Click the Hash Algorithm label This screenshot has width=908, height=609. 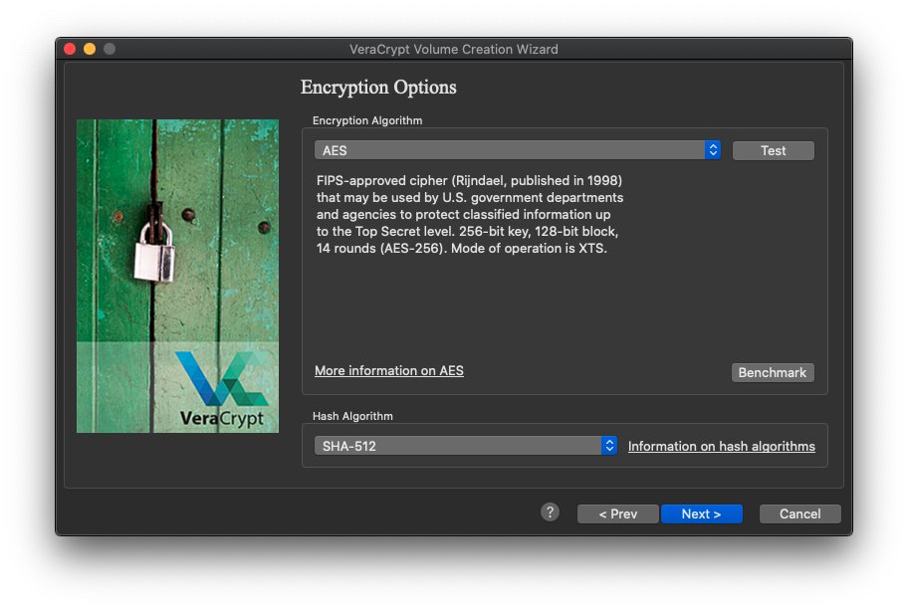pos(352,416)
